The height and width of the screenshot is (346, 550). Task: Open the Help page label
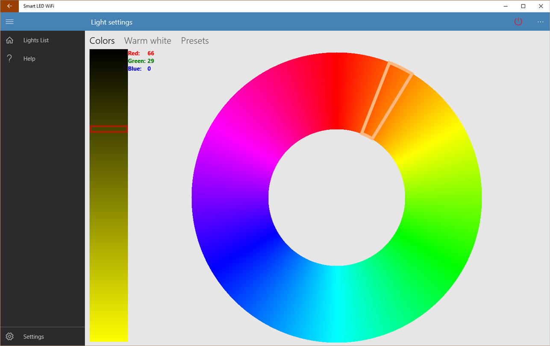(29, 59)
